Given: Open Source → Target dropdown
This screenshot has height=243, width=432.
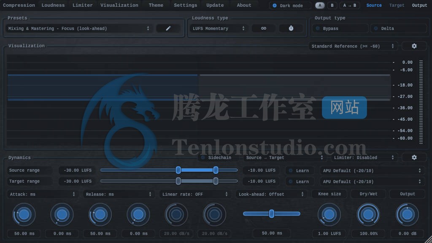Looking at the screenshot, I should (x=285, y=158).
